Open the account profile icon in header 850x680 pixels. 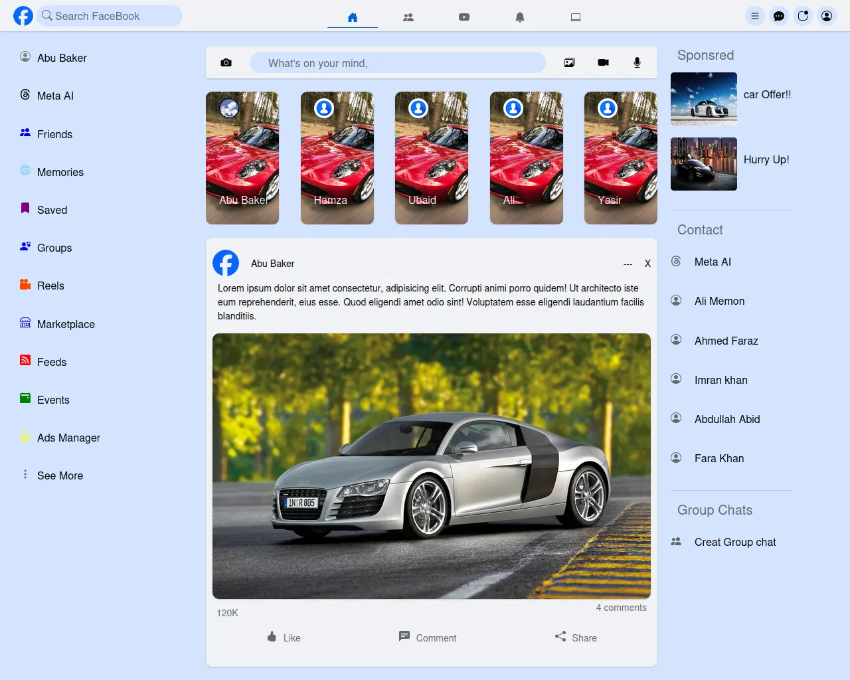pyautogui.click(x=827, y=16)
